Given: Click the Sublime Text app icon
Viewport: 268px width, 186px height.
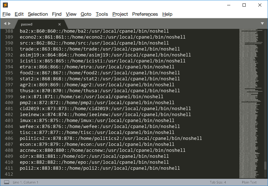Looking at the screenshot, I should [5, 5].
